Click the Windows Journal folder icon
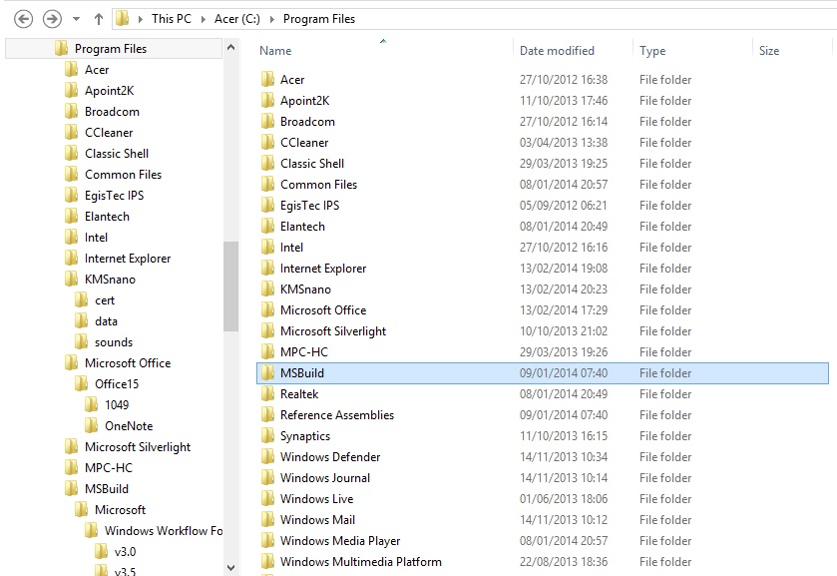 pos(268,478)
